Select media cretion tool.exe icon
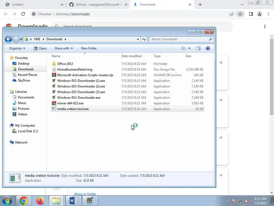 (54, 109)
